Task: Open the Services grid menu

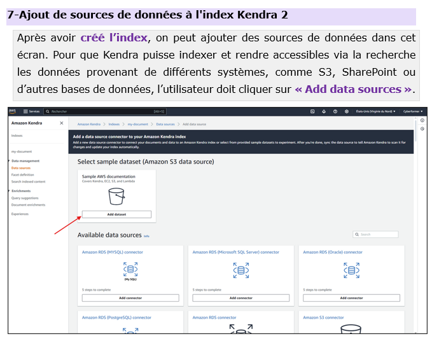Action: pos(31,111)
